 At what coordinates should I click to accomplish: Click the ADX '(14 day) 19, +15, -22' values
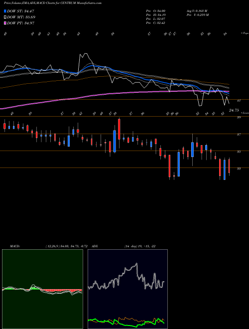[140, 246]
